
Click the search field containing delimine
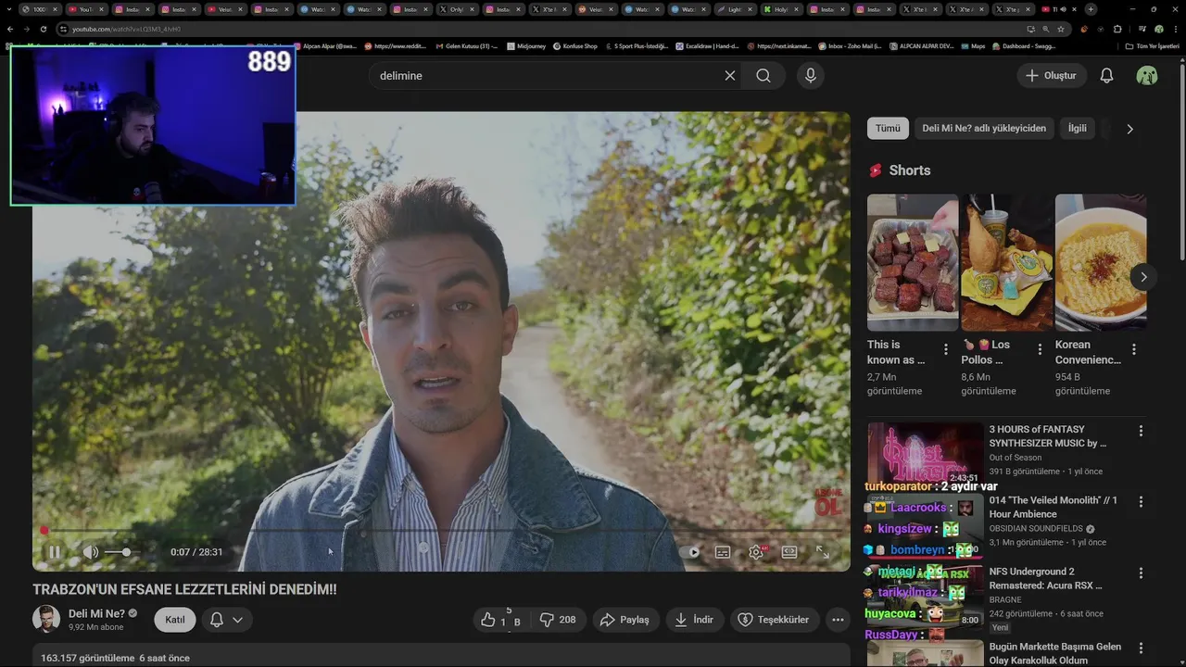pyautogui.click(x=547, y=76)
